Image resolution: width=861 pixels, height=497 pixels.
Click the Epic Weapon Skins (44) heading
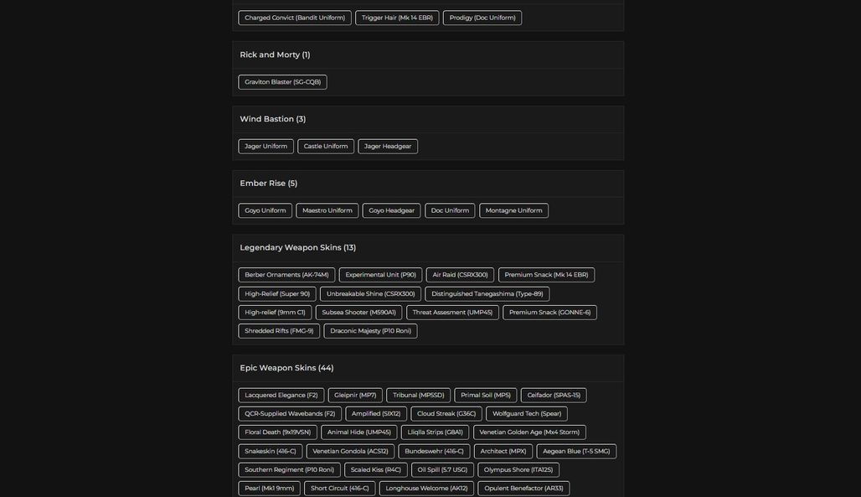(x=286, y=368)
